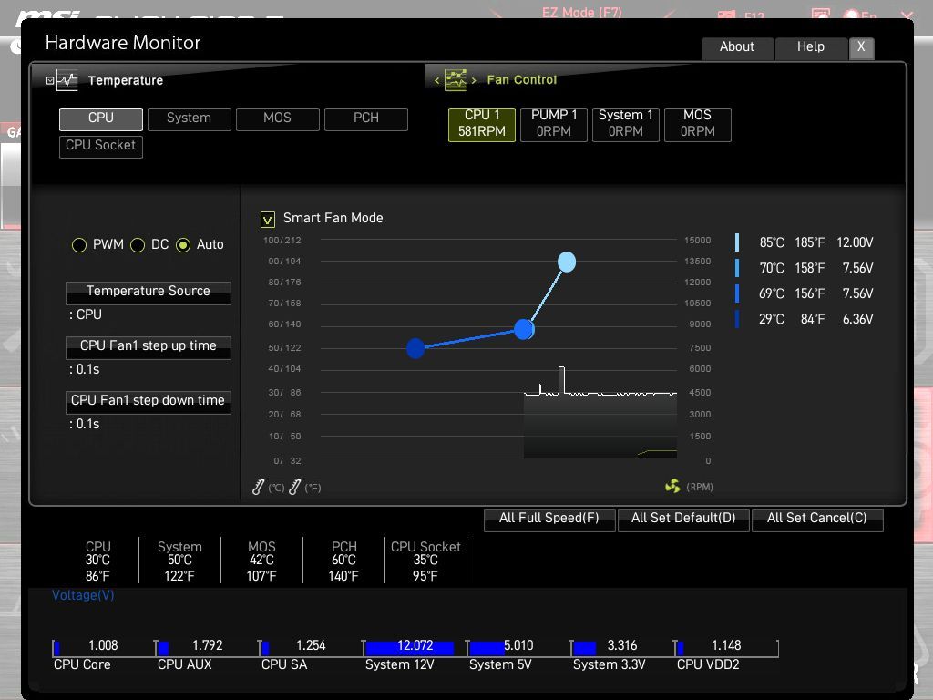Select the PWM radio option
This screenshot has height=700, width=933.
pos(79,244)
